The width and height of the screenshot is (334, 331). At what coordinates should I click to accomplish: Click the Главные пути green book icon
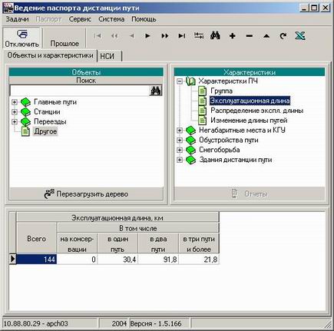point(25,102)
